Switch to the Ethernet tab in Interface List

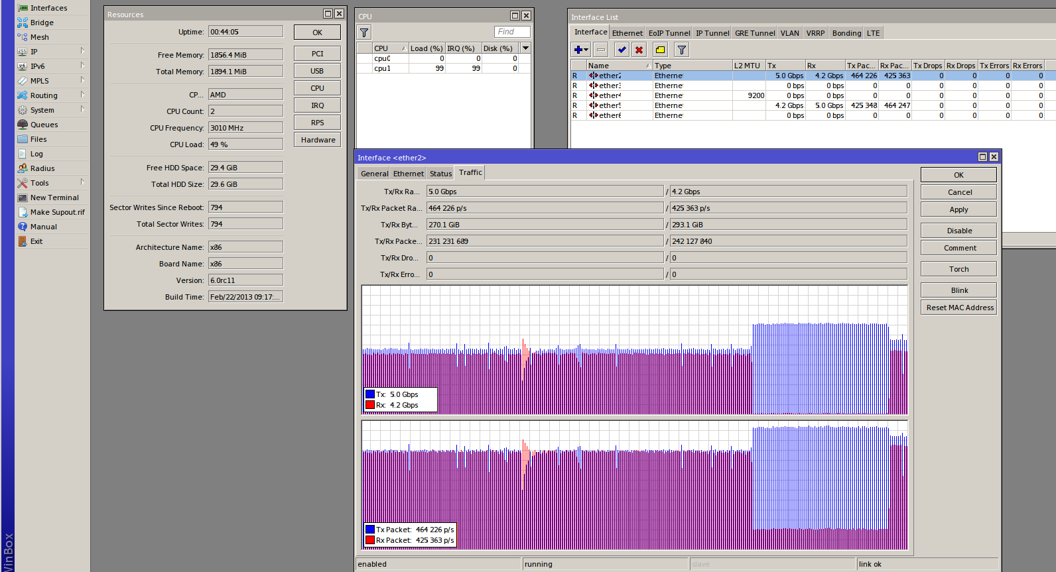tap(627, 33)
